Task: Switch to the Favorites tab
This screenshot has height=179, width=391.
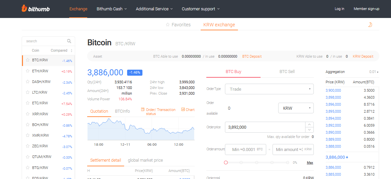Action: tap(178, 25)
